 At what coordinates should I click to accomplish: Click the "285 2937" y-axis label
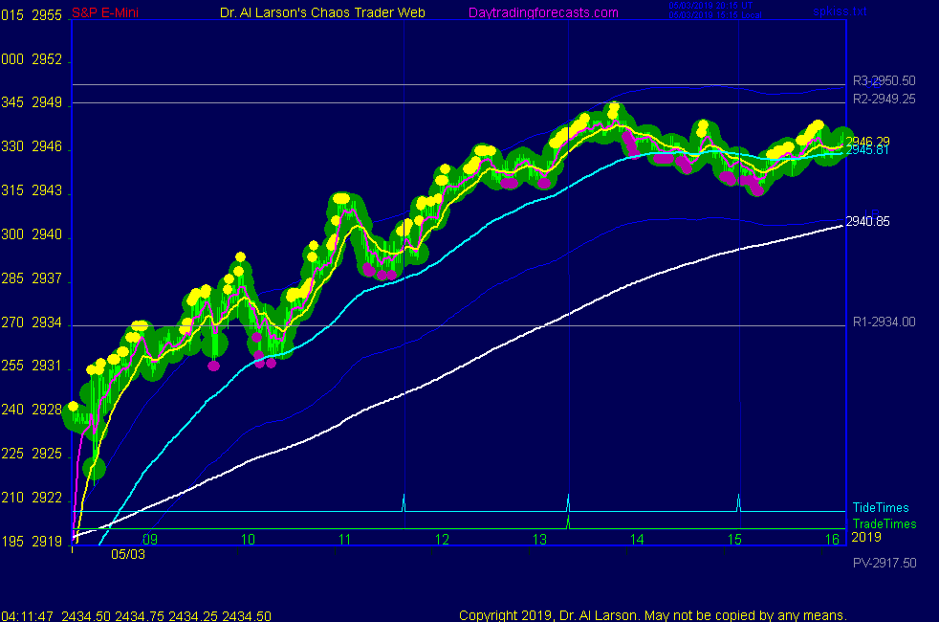point(32,278)
